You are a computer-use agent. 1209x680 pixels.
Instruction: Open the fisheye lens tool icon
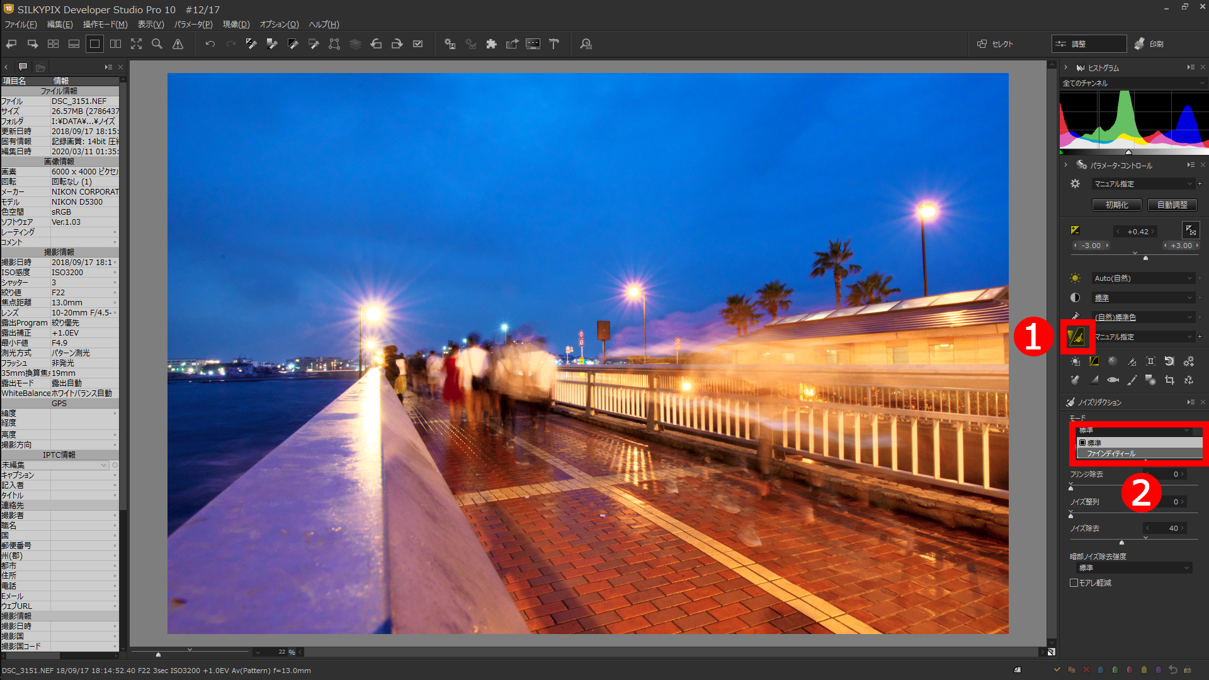[1113, 380]
